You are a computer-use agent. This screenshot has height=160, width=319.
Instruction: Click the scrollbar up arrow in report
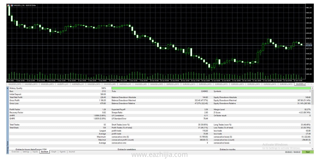click(313, 88)
